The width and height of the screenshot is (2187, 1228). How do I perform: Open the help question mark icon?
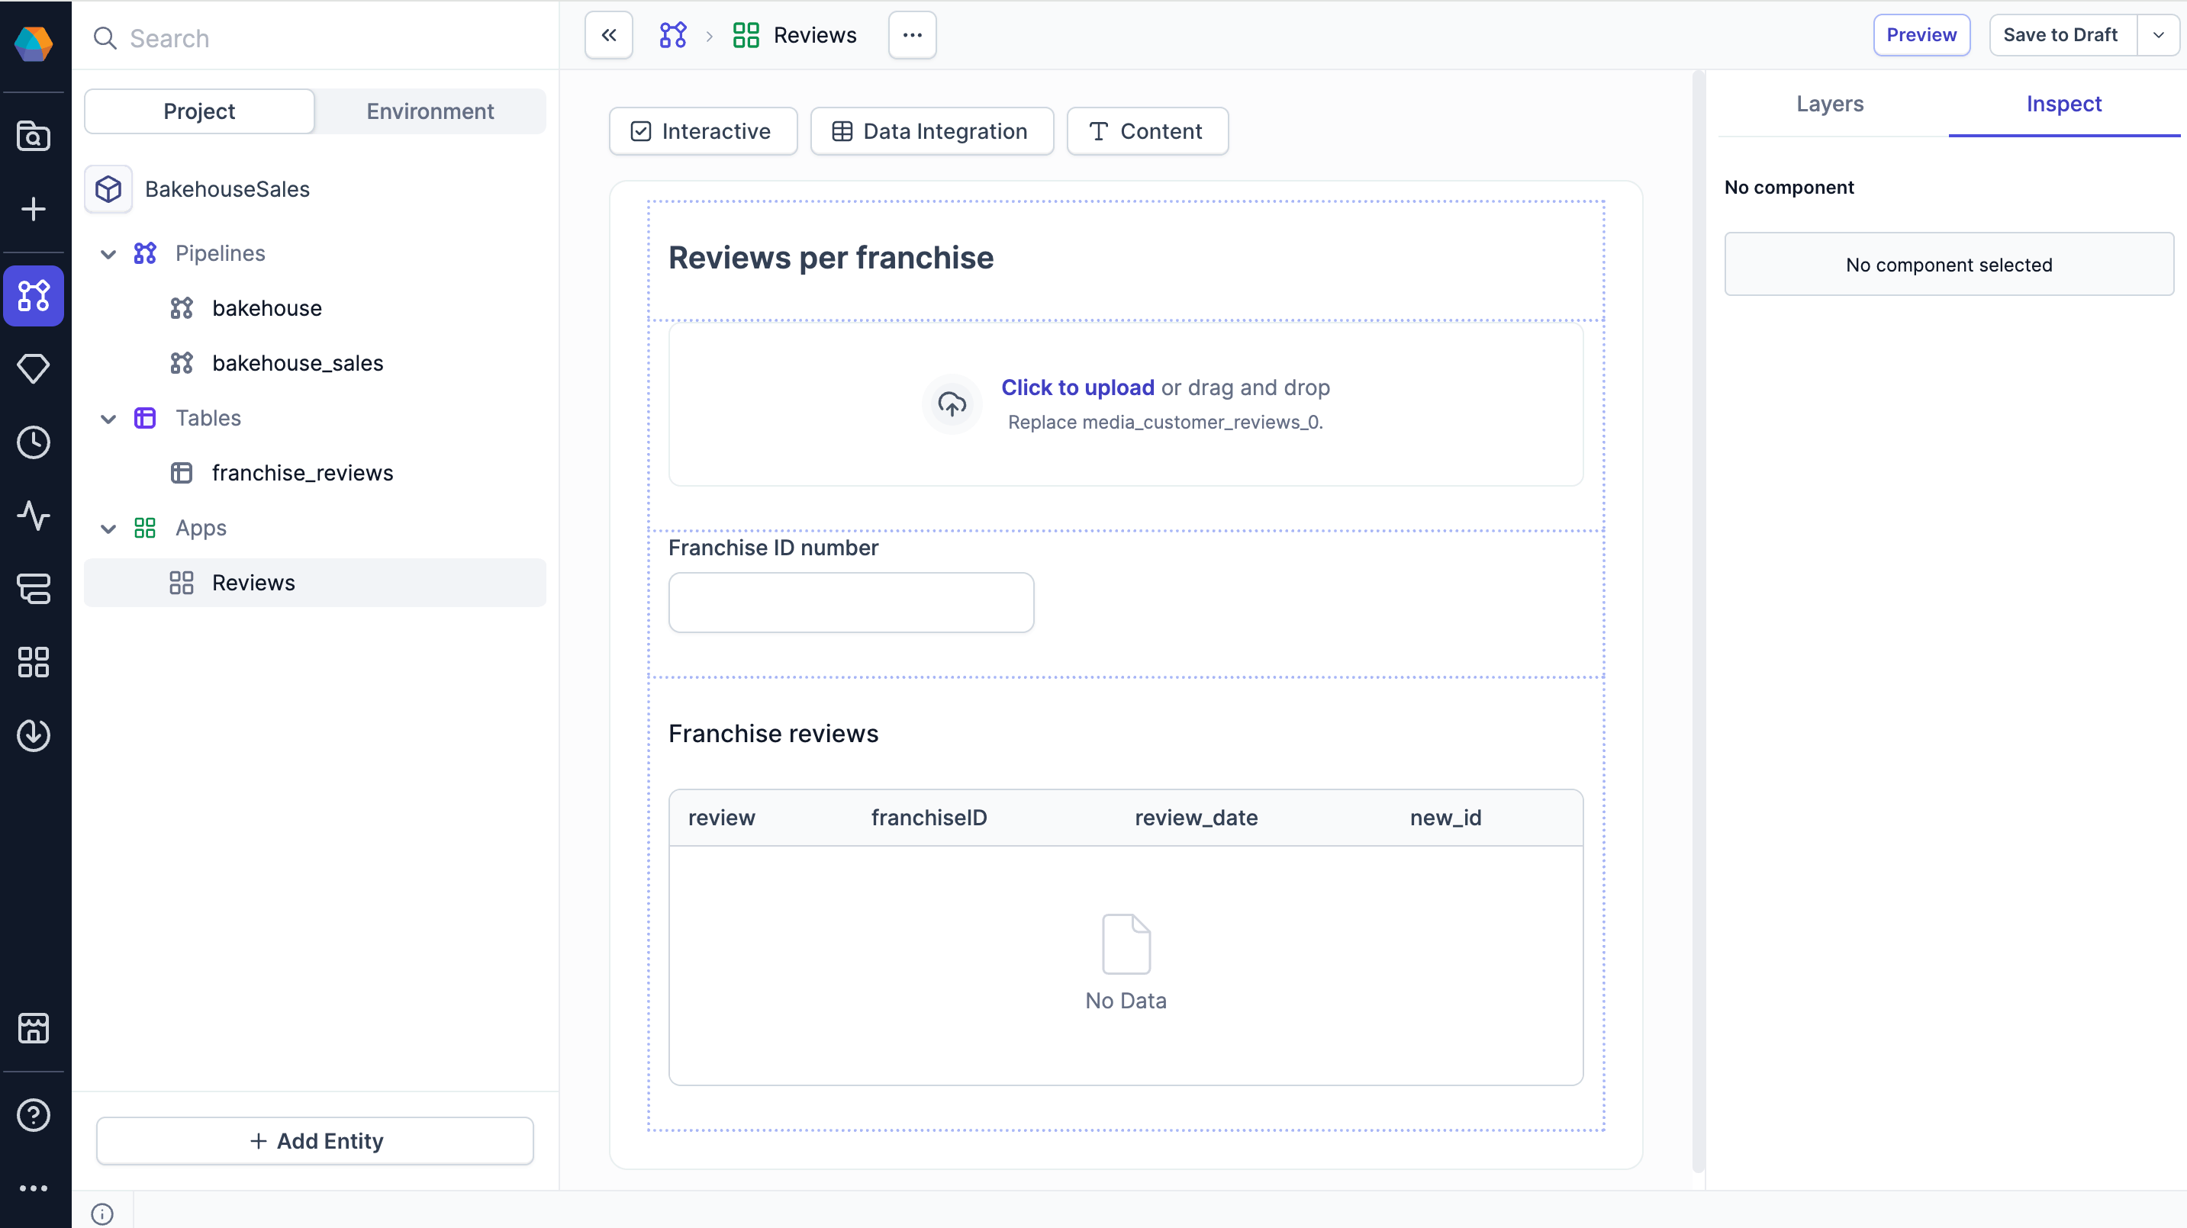pyautogui.click(x=34, y=1115)
